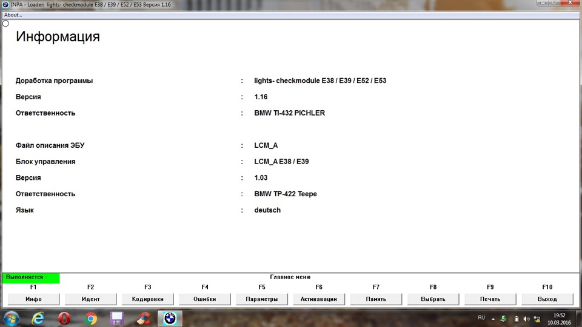Click the battery tray icon
The width and height of the screenshot is (582, 327).
click(517, 319)
